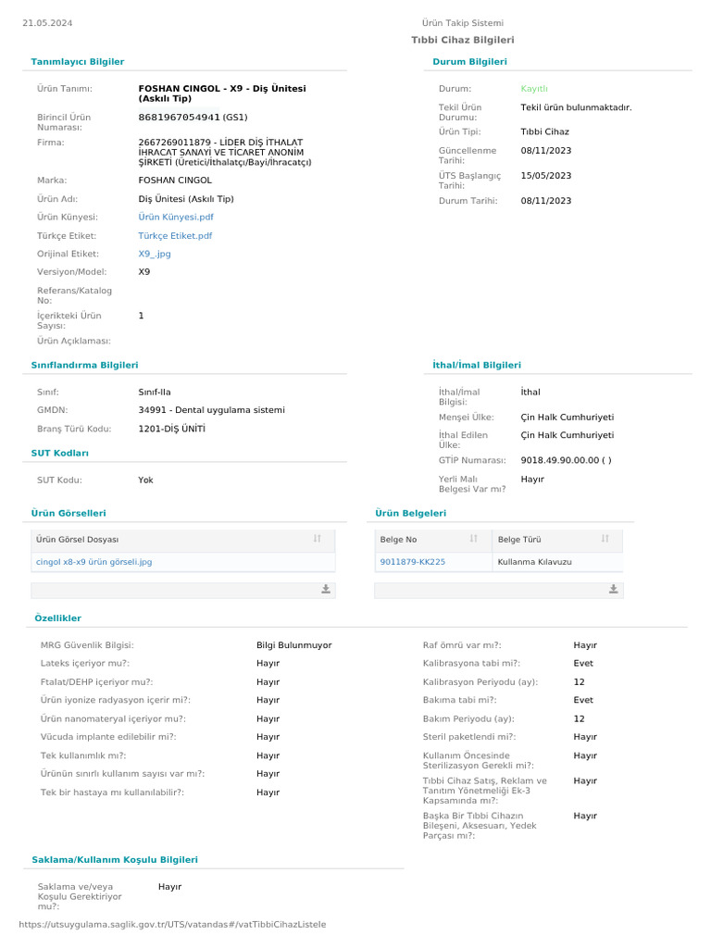Click the Versiyon/Model value X9
Image resolution: width=711 pixels, height=948 pixels.
pyautogui.click(x=144, y=272)
